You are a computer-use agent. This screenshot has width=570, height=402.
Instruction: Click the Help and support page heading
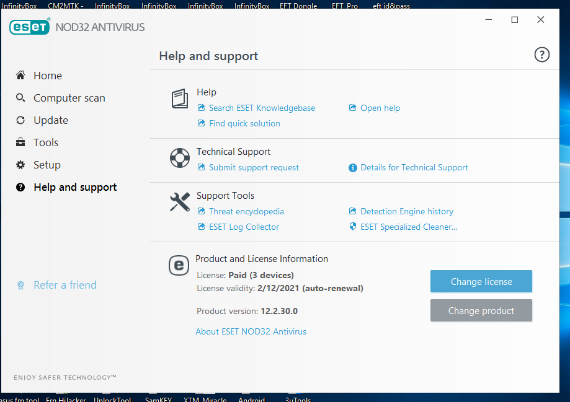[x=208, y=56]
